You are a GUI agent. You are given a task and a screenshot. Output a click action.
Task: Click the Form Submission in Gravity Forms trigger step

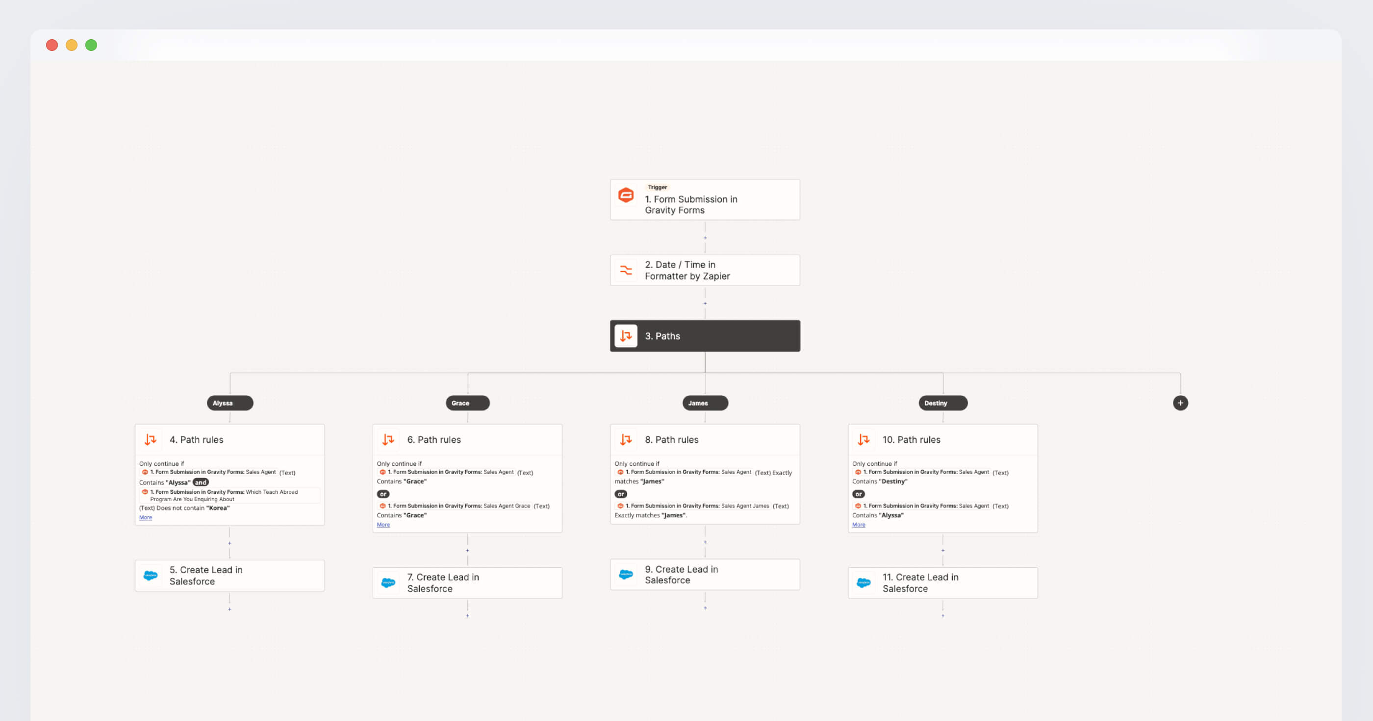pos(704,198)
